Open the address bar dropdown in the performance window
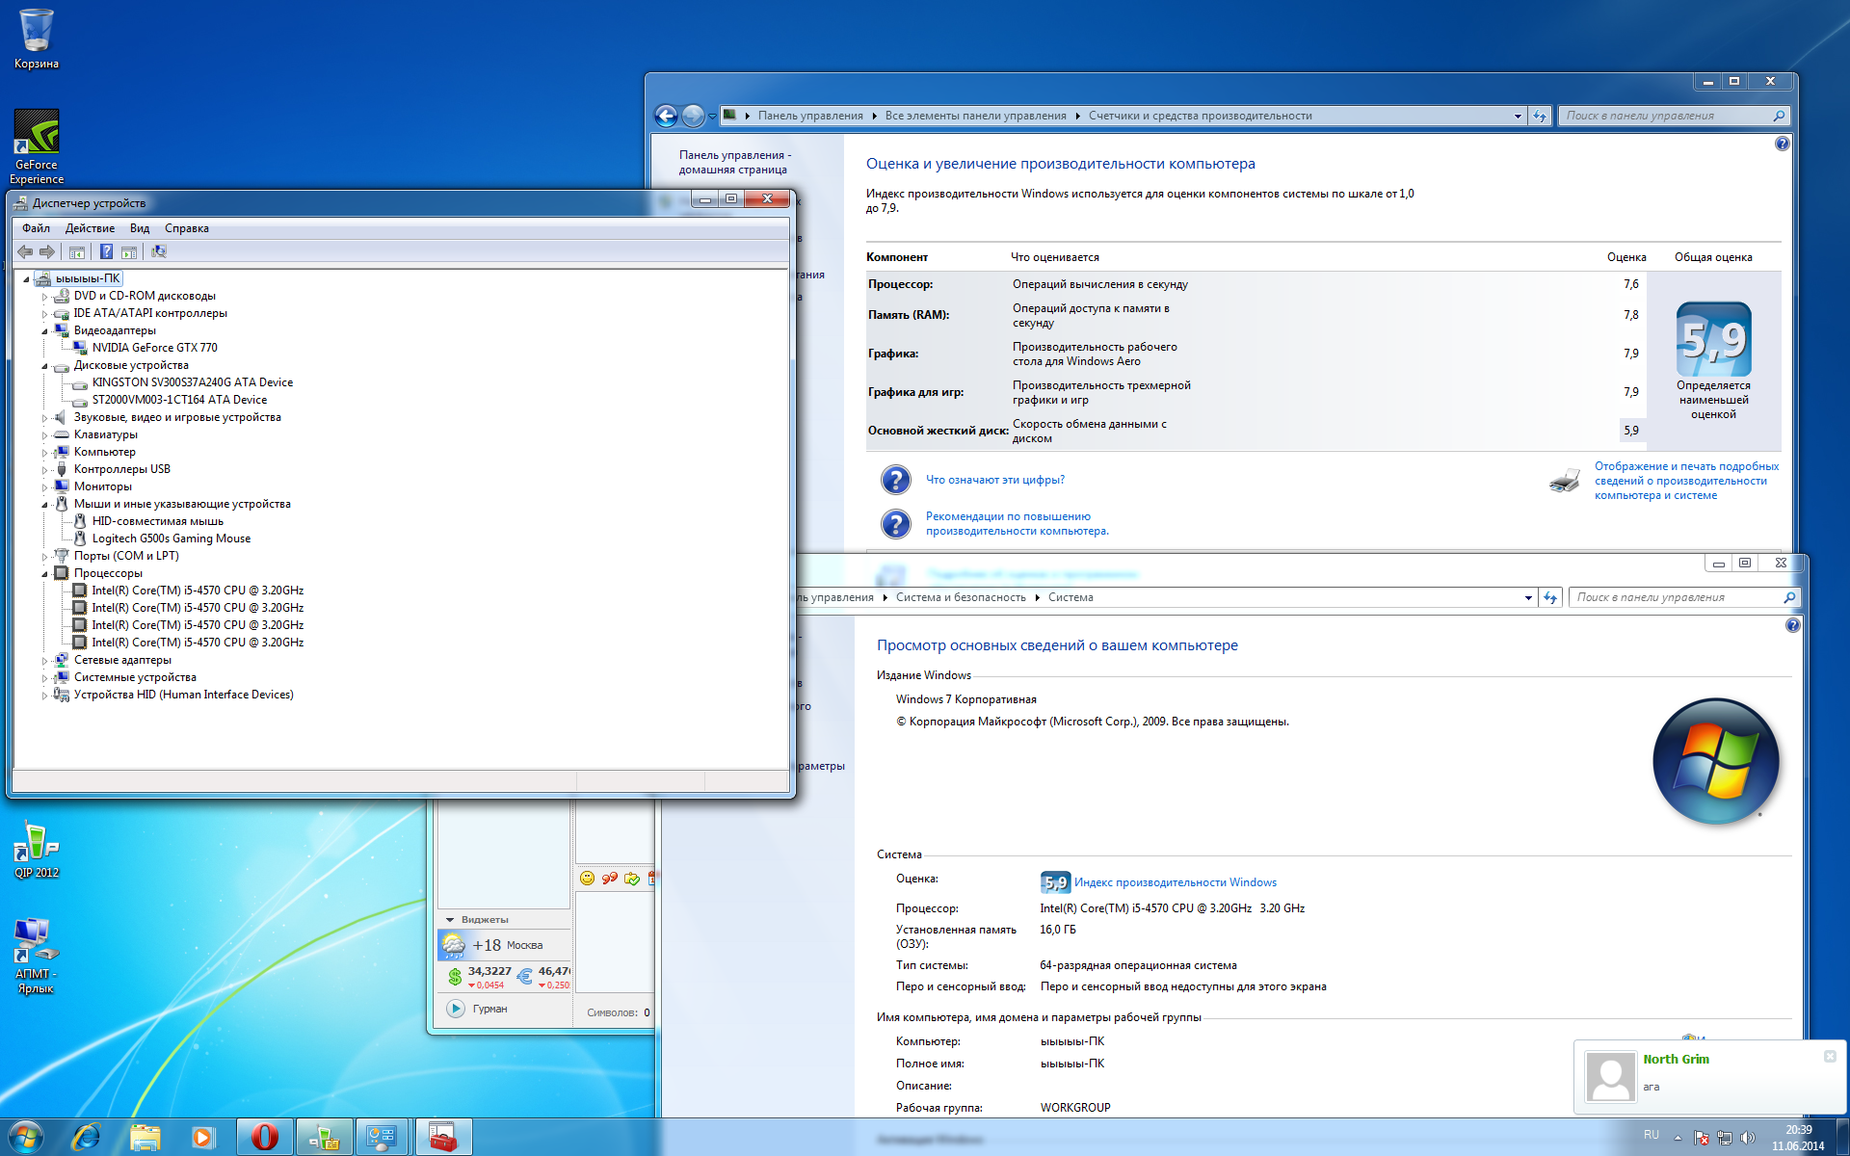This screenshot has height=1156, width=1850. 1518,116
